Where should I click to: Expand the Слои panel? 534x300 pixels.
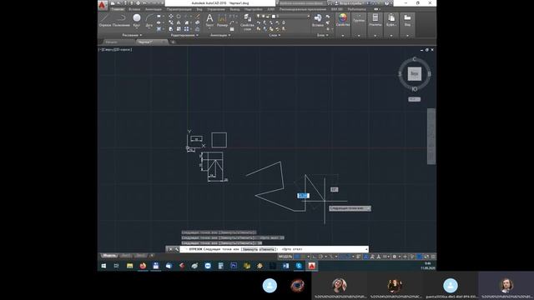point(275,35)
